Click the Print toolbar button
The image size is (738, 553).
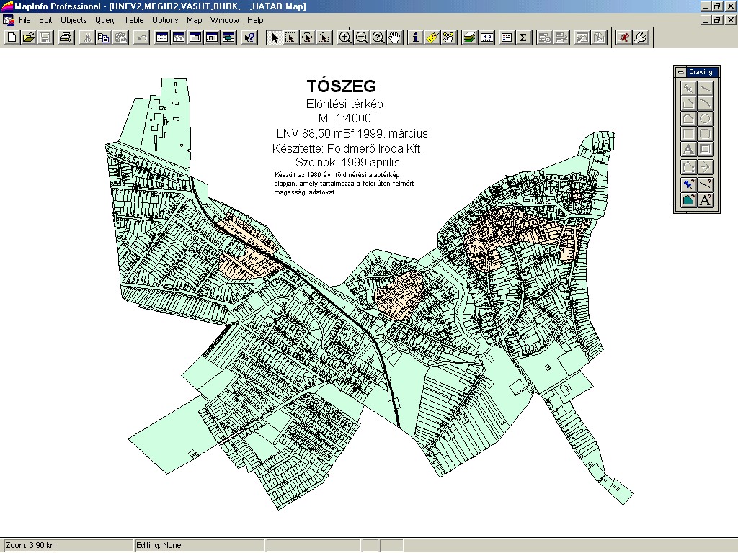coord(66,37)
